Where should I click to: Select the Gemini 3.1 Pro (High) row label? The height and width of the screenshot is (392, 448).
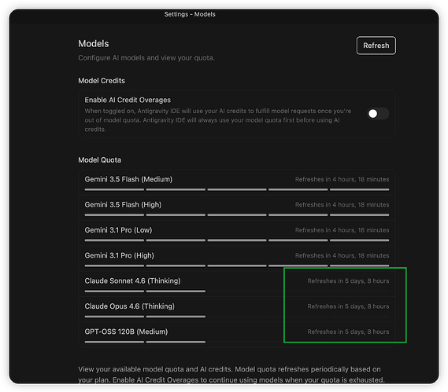[119, 255]
